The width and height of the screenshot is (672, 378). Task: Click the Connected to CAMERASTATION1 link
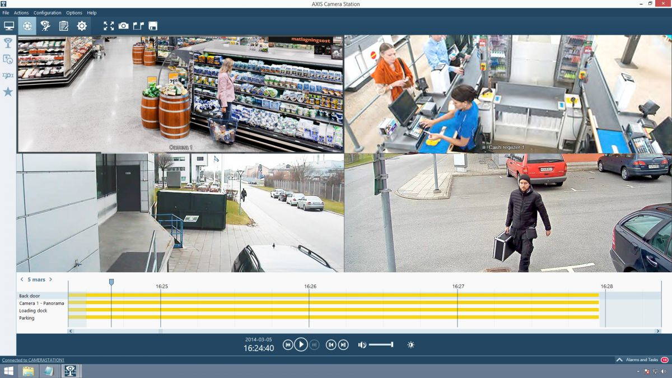pos(33,360)
